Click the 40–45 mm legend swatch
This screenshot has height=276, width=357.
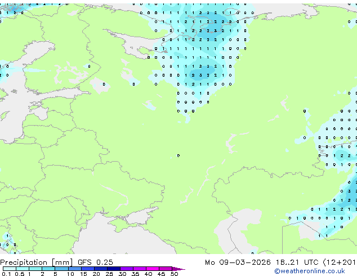(153, 269)
